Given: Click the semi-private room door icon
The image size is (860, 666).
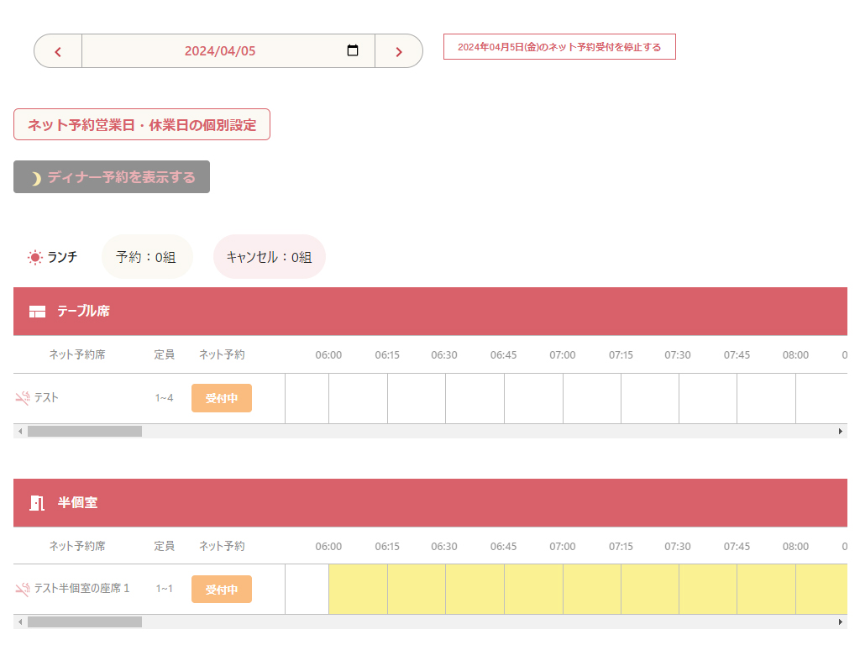Looking at the screenshot, I should coord(37,503).
